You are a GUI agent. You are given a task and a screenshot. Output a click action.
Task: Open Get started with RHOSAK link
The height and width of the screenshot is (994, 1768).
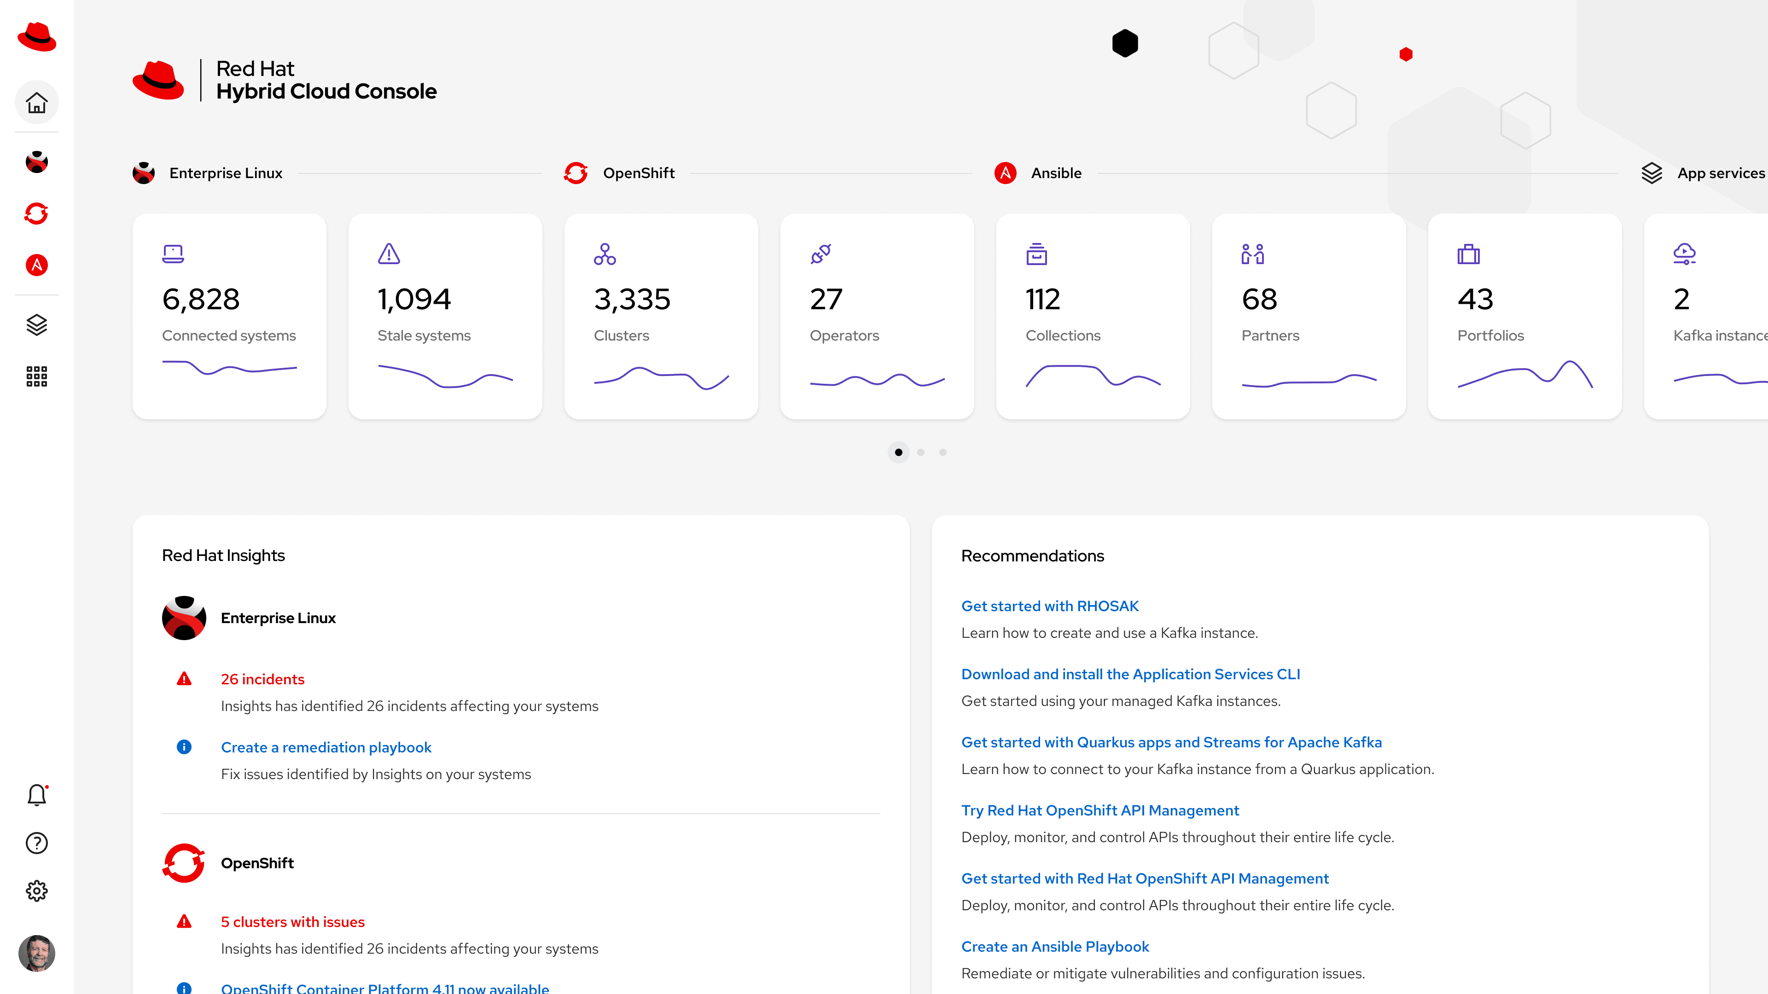[x=1050, y=606]
